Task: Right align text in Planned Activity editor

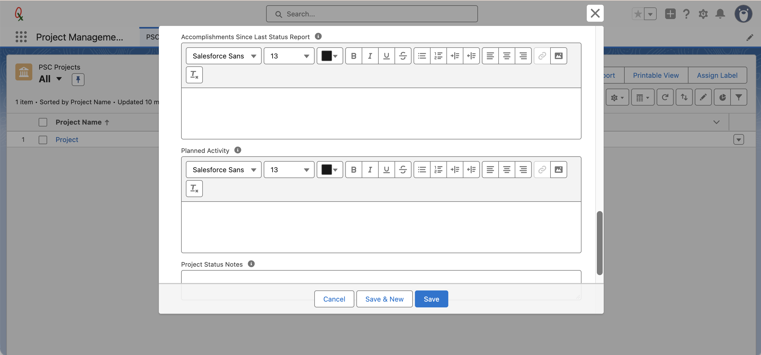Action: [523, 170]
